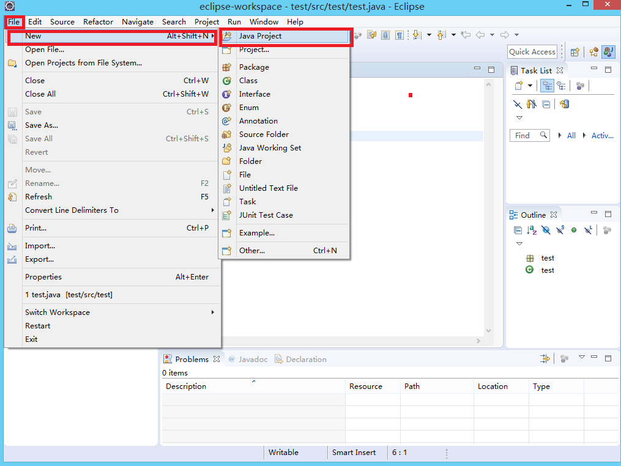Open the Outline view menu triangle

click(519, 243)
